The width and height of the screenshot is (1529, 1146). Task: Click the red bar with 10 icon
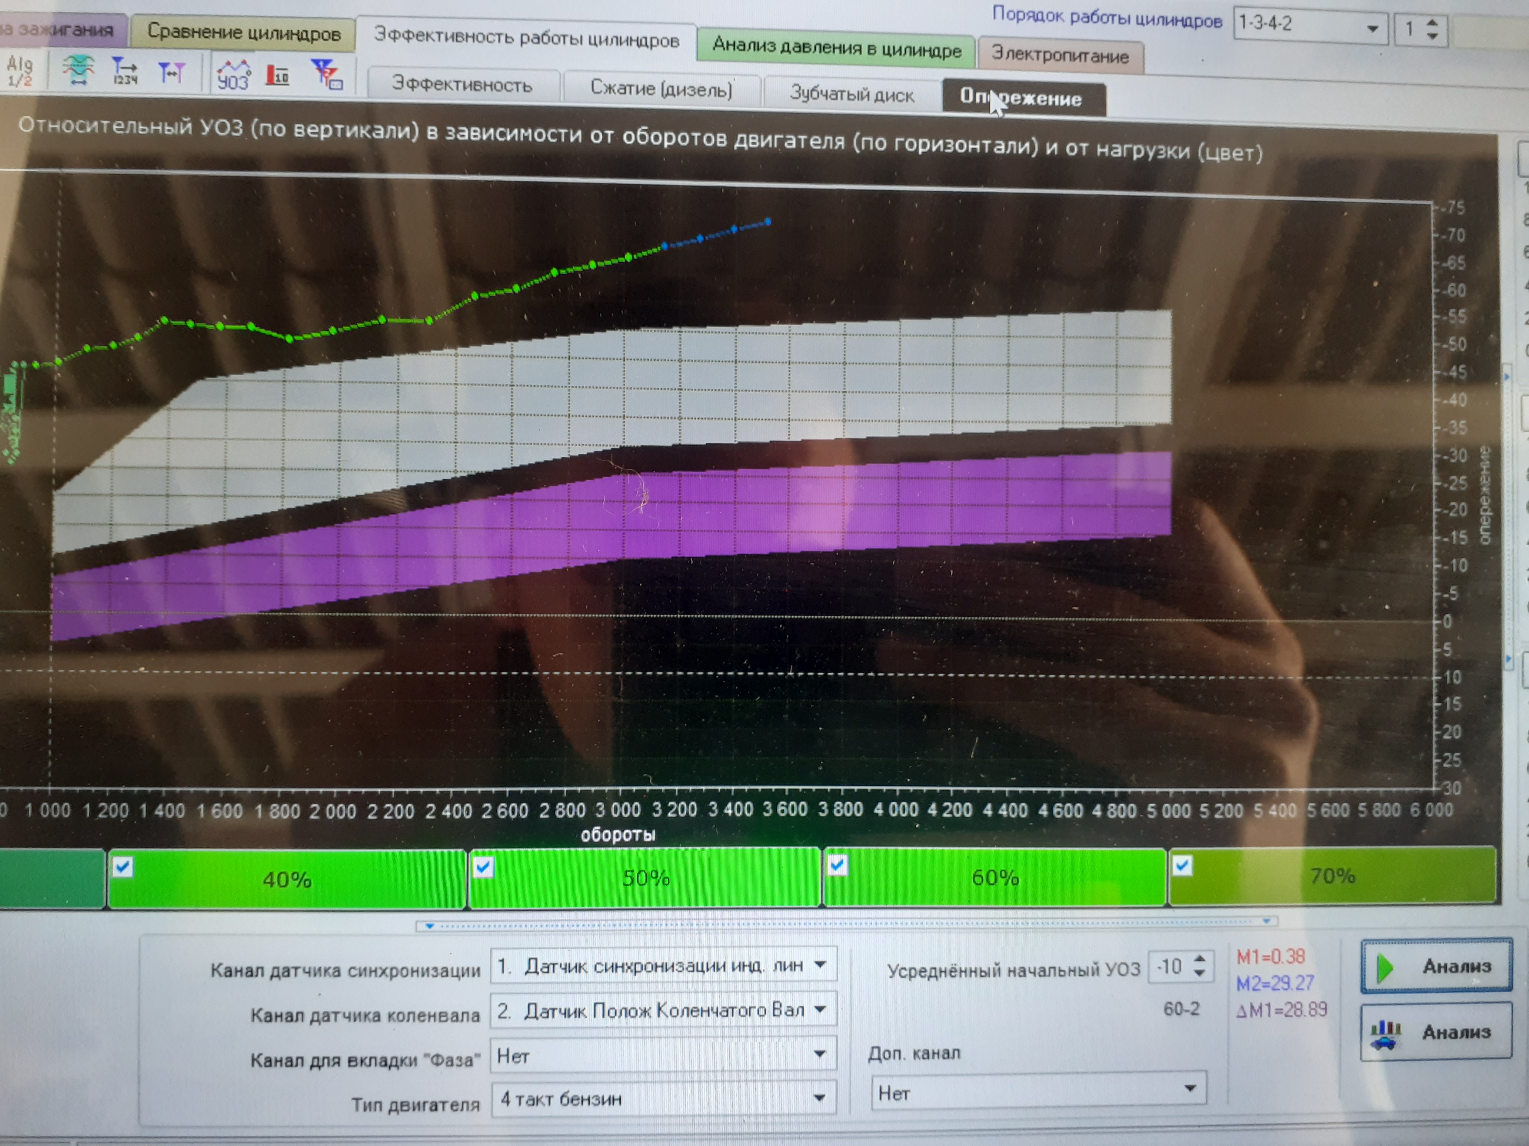click(x=278, y=75)
